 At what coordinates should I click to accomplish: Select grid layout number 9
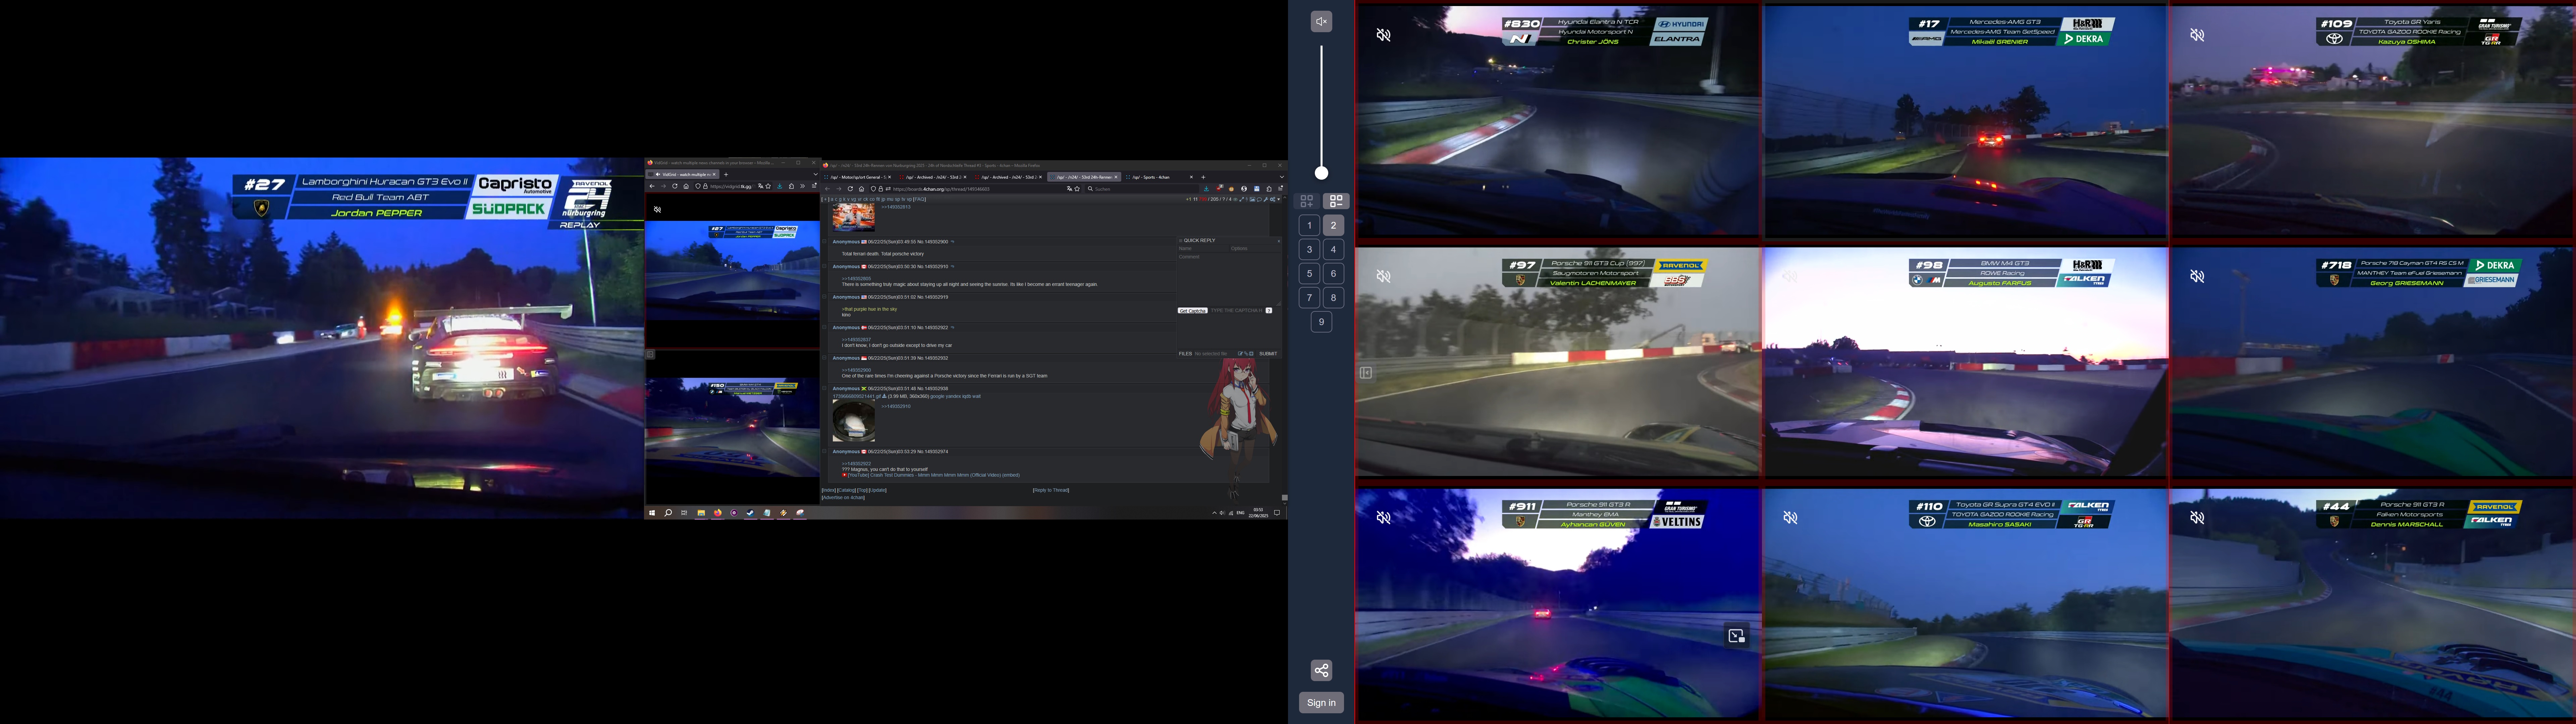[1321, 322]
